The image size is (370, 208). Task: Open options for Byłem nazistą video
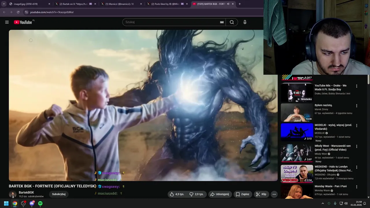tap(357, 106)
